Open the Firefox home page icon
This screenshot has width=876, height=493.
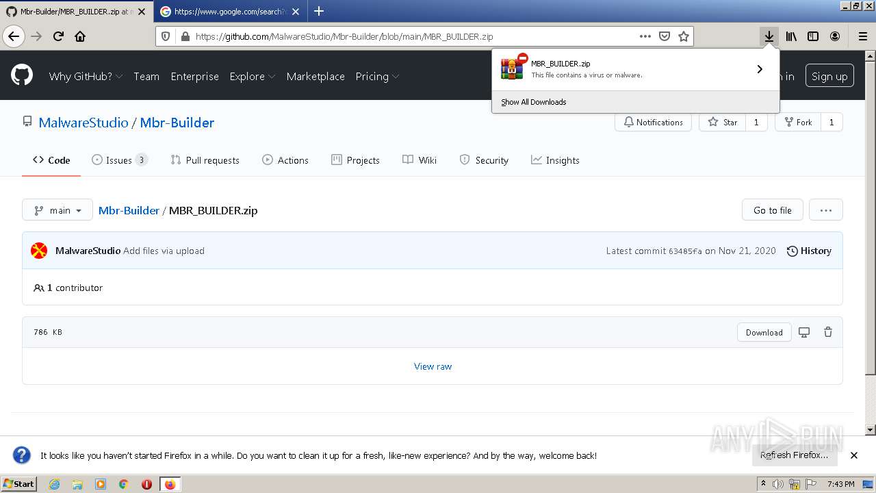point(80,36)
